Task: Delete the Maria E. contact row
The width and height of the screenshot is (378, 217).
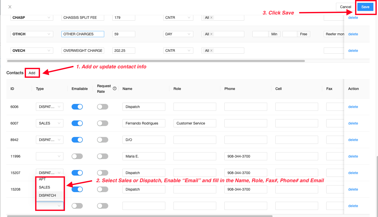Action: point(353,156)
